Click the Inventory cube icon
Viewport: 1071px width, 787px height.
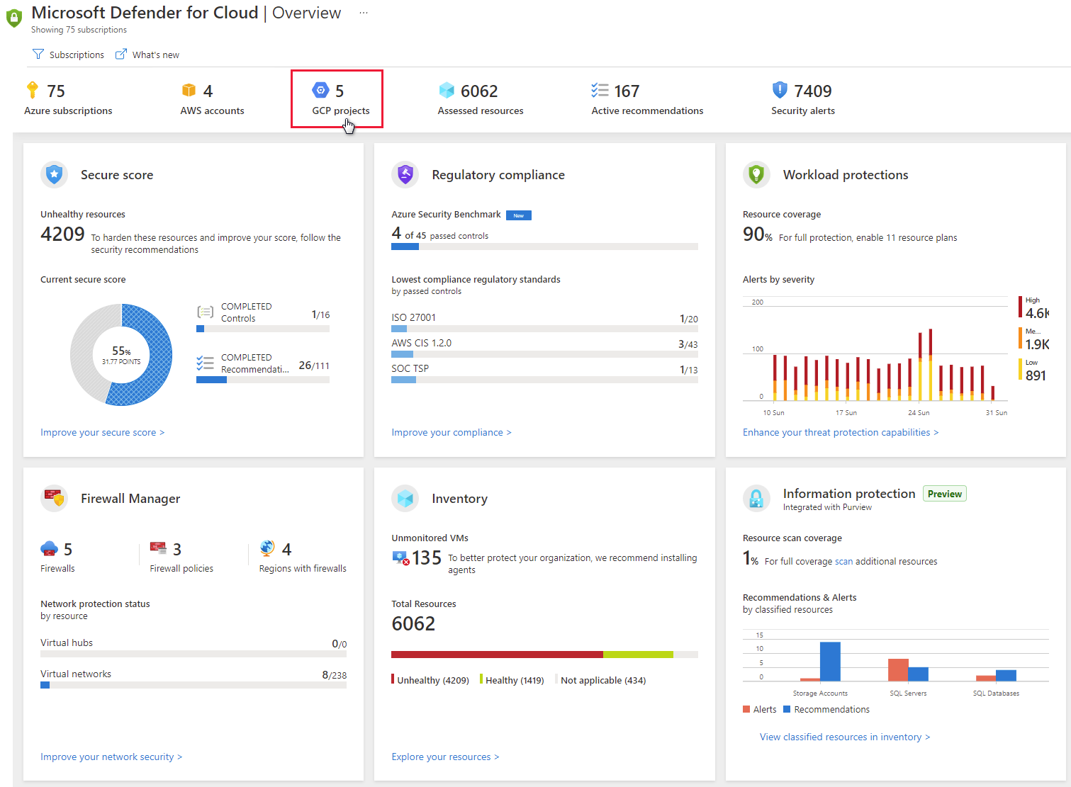tap(405, 498)
